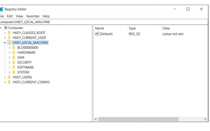
Task: Select the HKEY_CURRENT_USER label
Action: (29, 38)
